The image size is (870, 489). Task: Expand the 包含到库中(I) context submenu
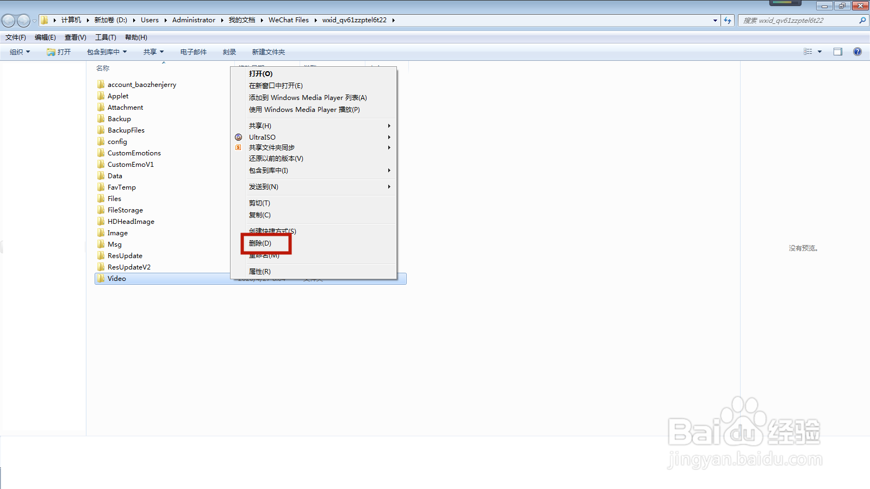click(x=389, y=170)
